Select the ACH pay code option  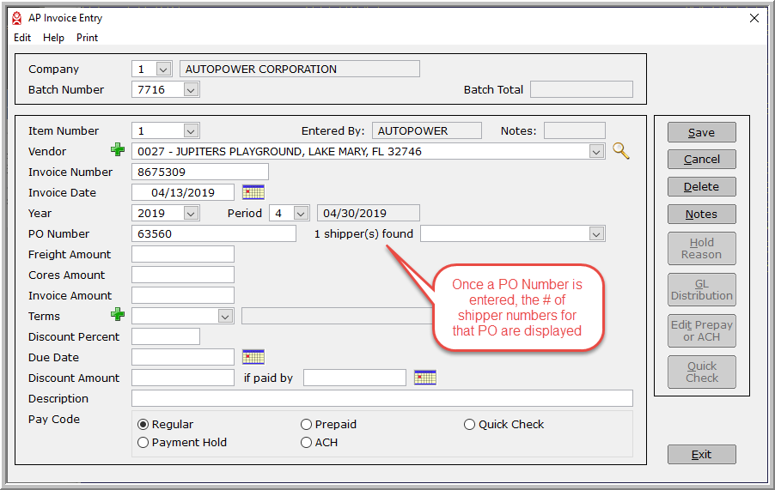pos(307,443)
